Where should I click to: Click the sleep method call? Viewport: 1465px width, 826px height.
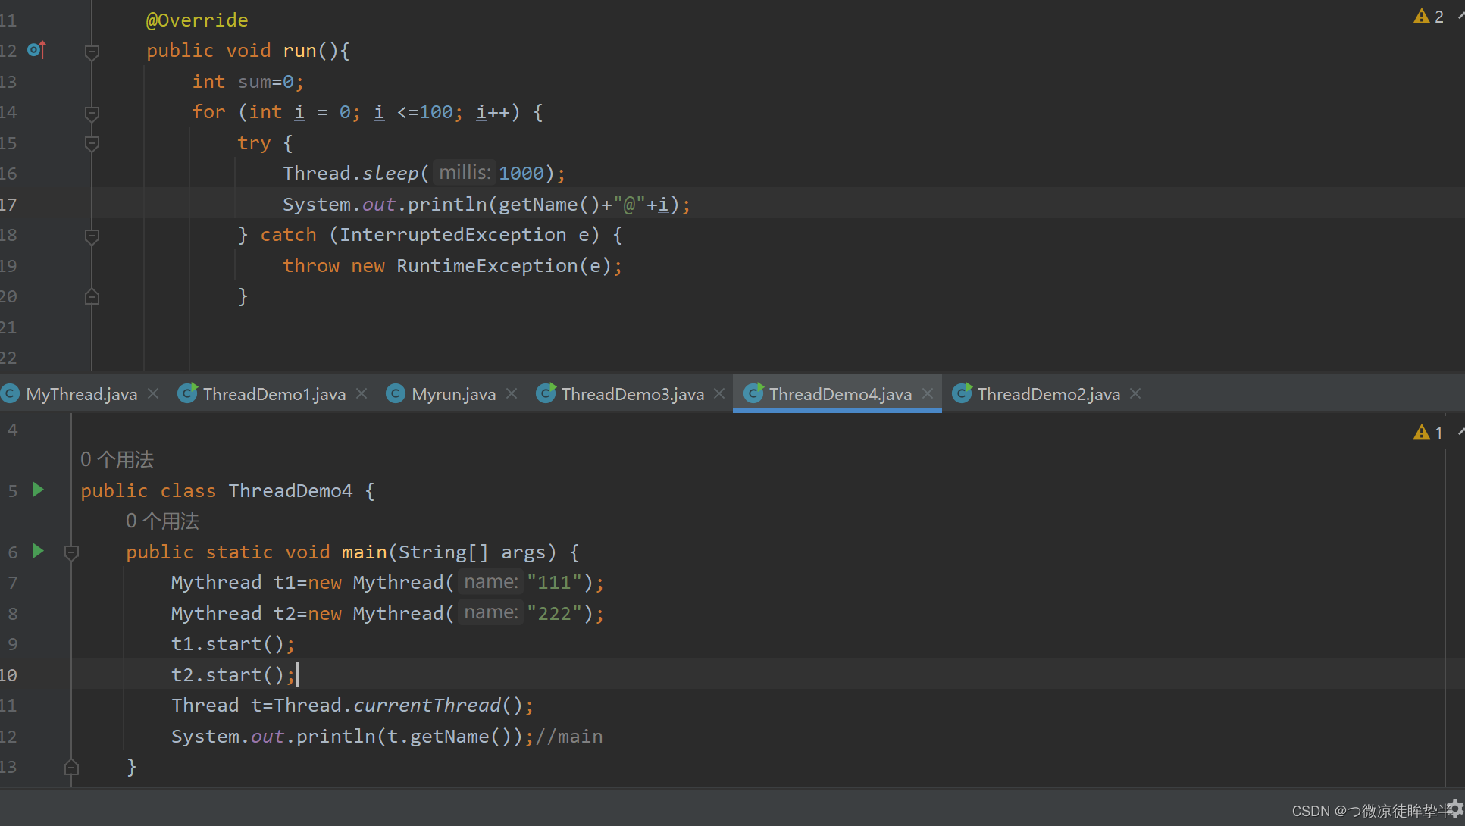coord(390,174)
